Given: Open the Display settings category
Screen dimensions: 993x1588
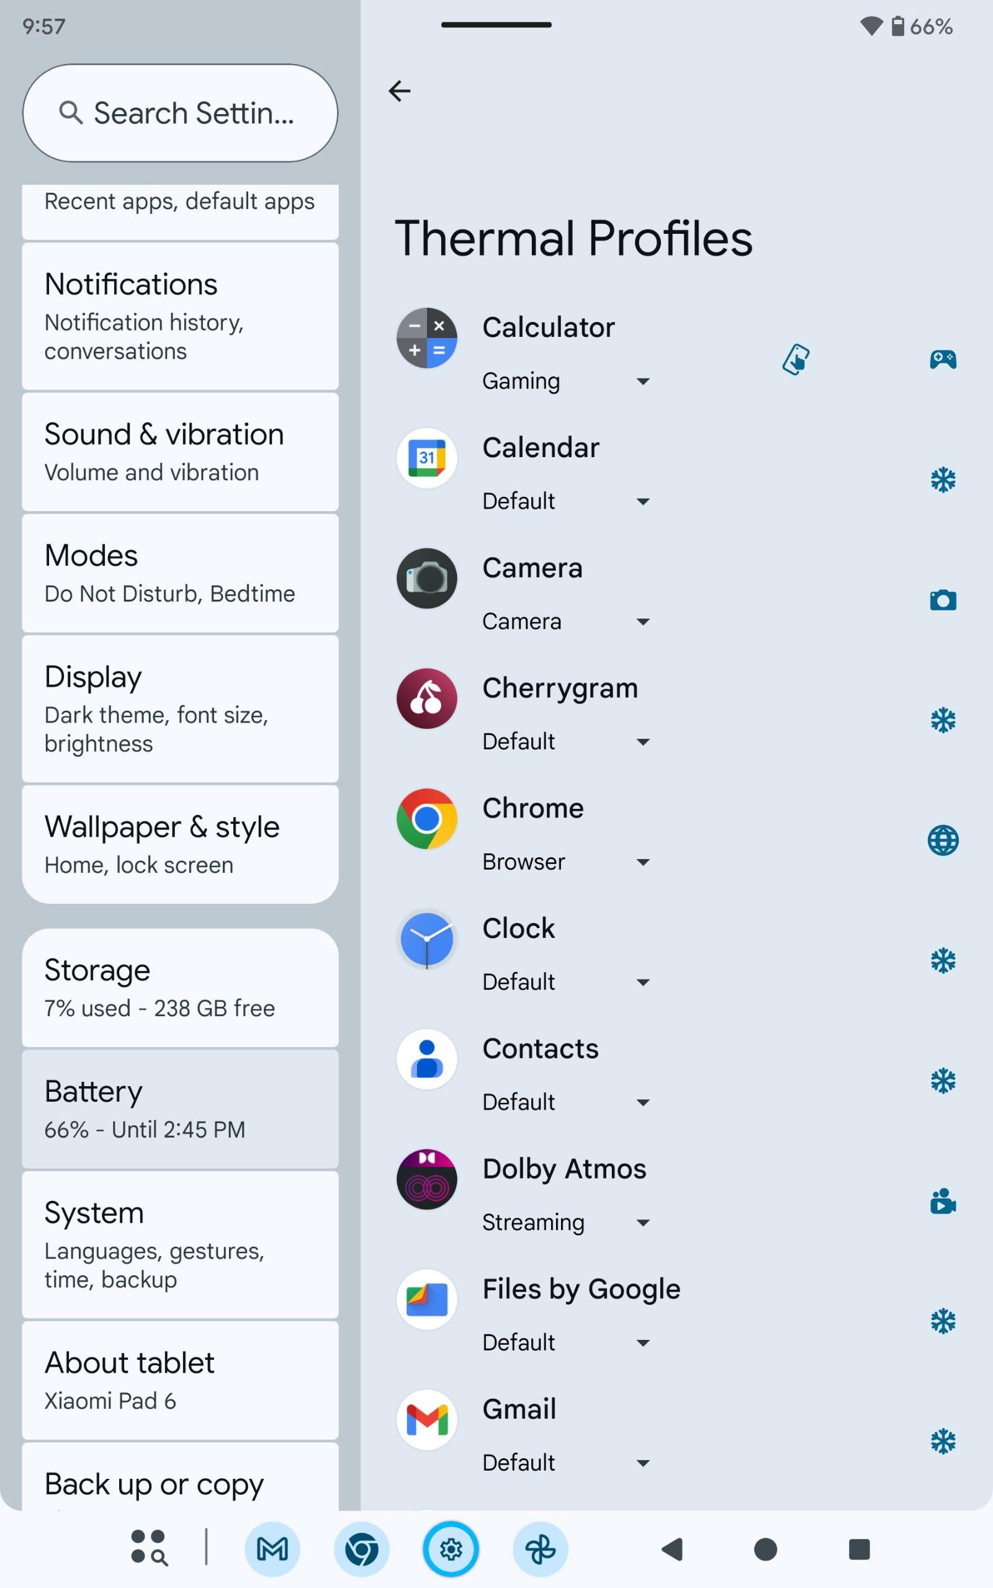Looking at the screenshot, I should [180, 708].
